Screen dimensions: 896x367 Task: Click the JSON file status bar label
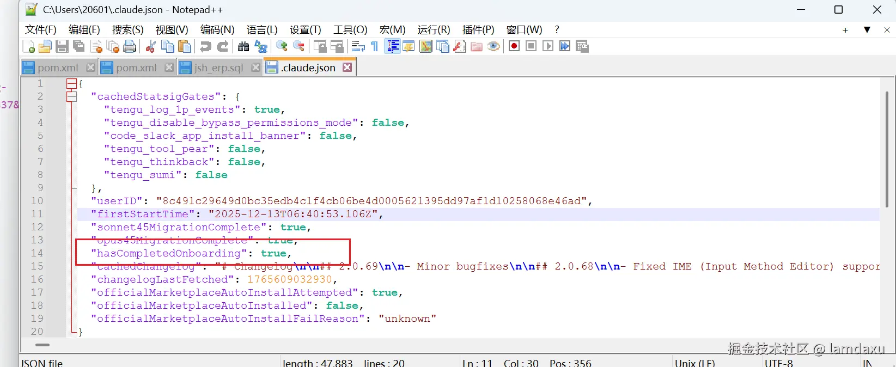pyautogui.click(x=42, y=363)
